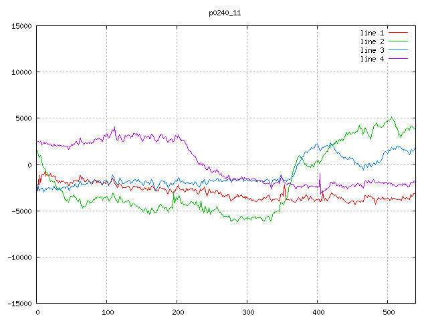Click the green line sample in legend
This screenshot has width=428, height=321.
pyautogui.click(x=398, y=41)
